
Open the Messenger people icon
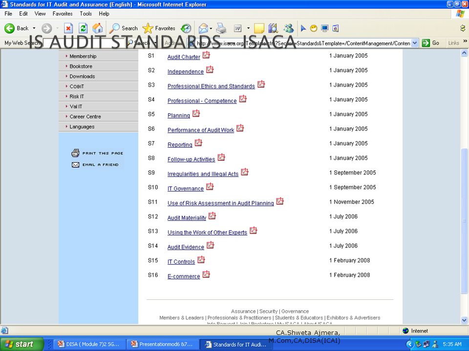(289, 28)
